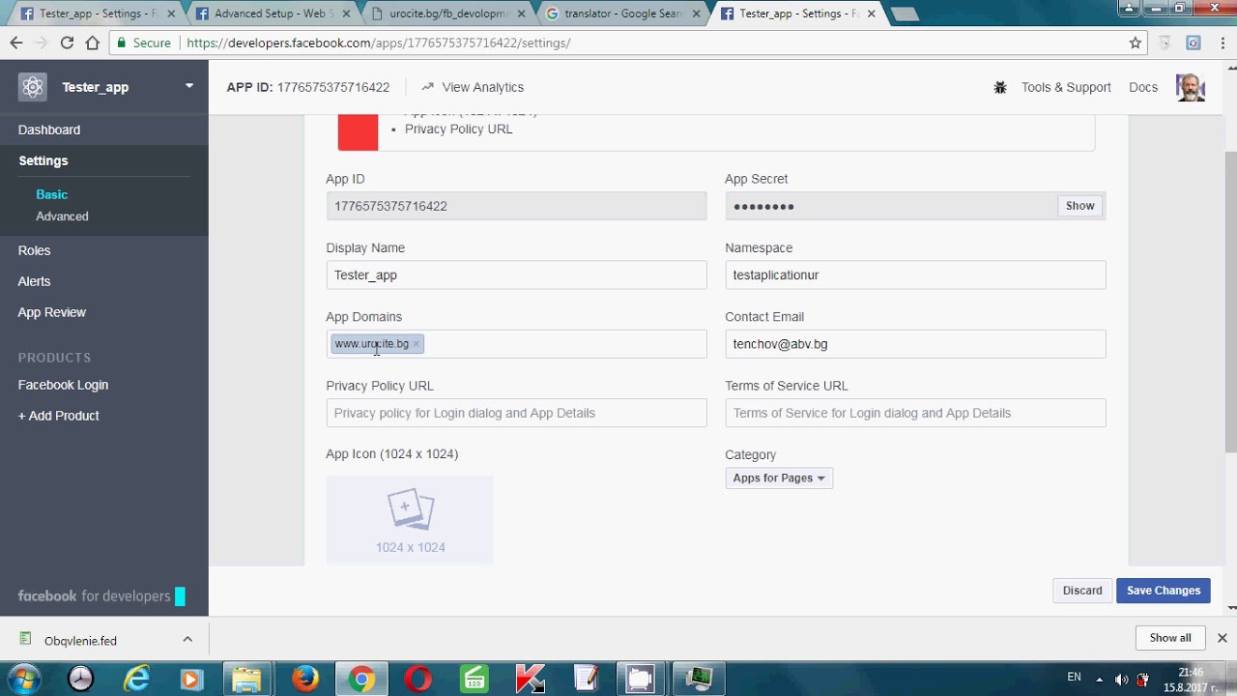Open View Analytics

(473, 87)
